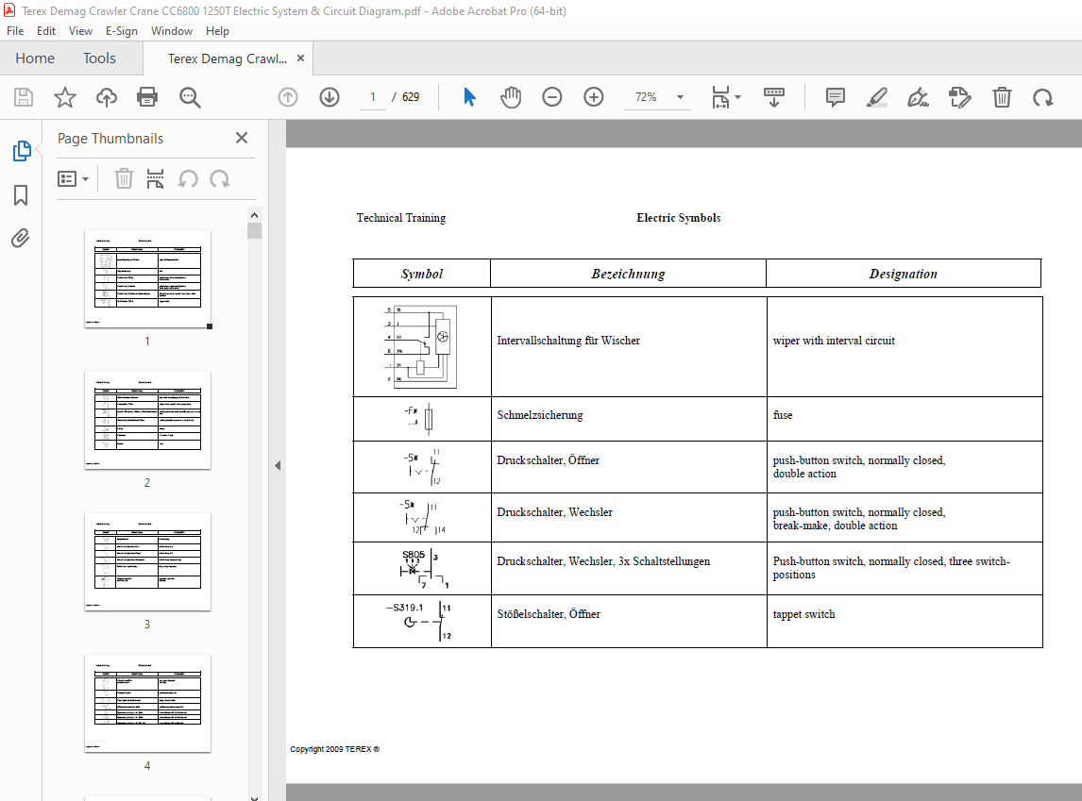Open the Attachments paperclip panel
This screenshot has width=1082, height=801.
[21, 239]
